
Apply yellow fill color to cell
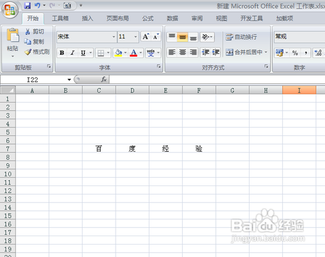pyautogui.click(x=118, y=53)
